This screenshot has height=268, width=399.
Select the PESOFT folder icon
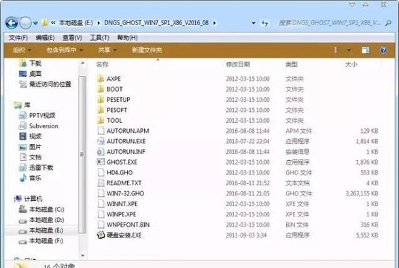[x=101, y=110]
